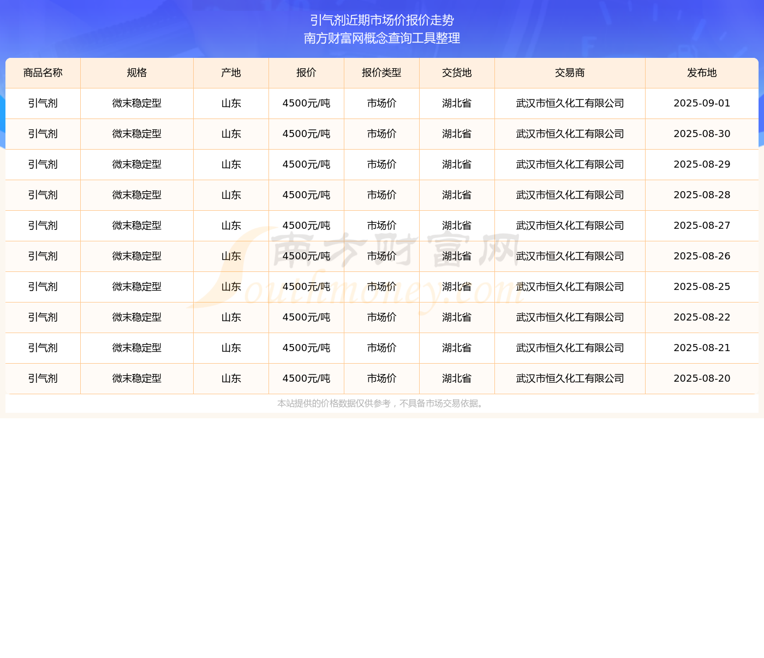Click the date cell 2025-08-22

[x=702, y=317]
